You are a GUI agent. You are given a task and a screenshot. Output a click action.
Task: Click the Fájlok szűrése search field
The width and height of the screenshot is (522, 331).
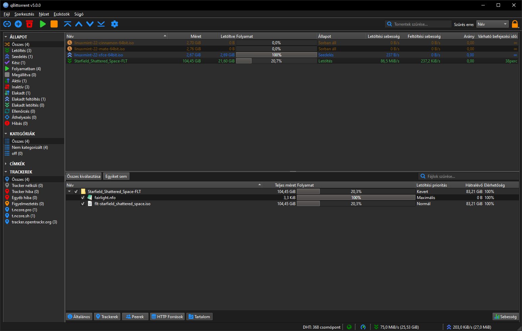pyautogui.click(x=469, y=176)
